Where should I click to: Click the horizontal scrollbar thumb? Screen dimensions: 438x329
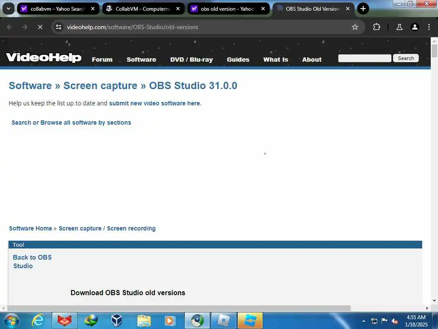pyautogui.click(x=179, y=308)
